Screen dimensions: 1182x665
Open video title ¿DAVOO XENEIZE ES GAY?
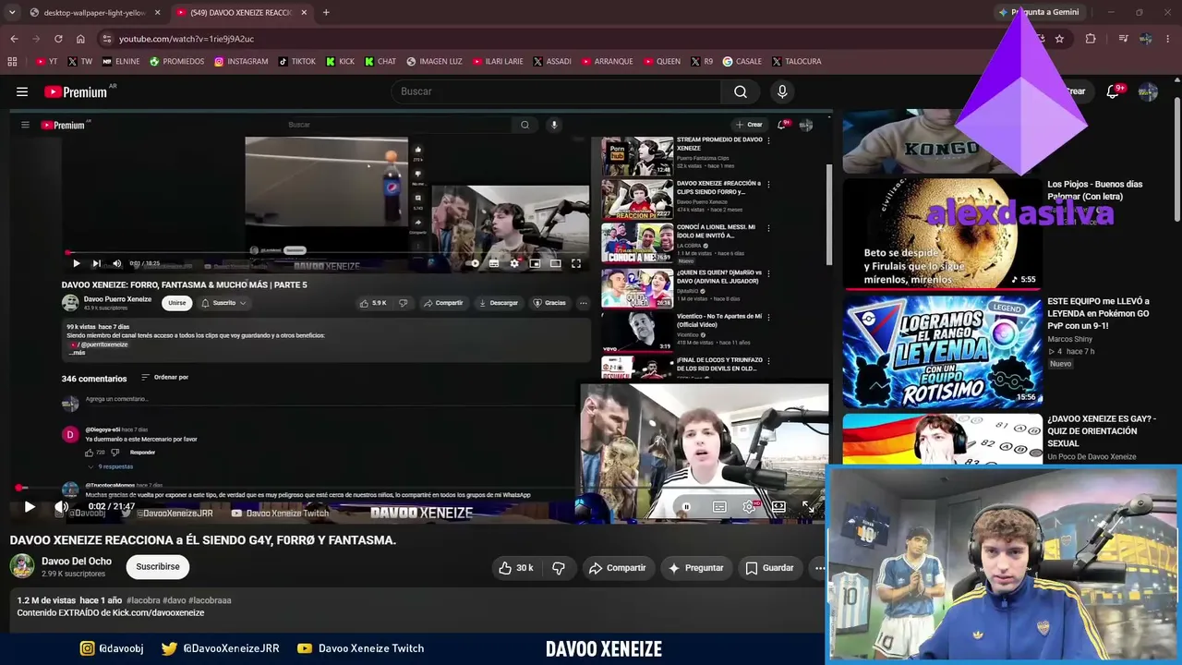(x=1102, y=431)
